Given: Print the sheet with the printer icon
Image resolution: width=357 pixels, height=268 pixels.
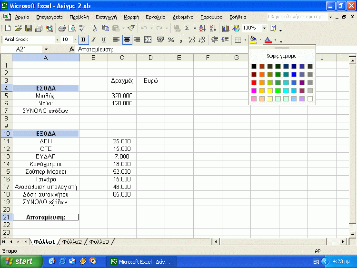Looking at the screenshot, I should [62, 28].
